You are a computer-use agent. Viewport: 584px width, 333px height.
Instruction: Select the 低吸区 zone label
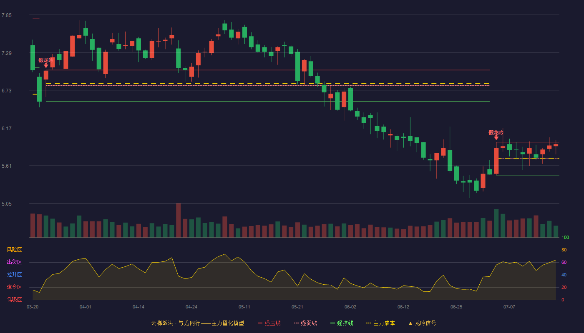[x=14, y=299]
